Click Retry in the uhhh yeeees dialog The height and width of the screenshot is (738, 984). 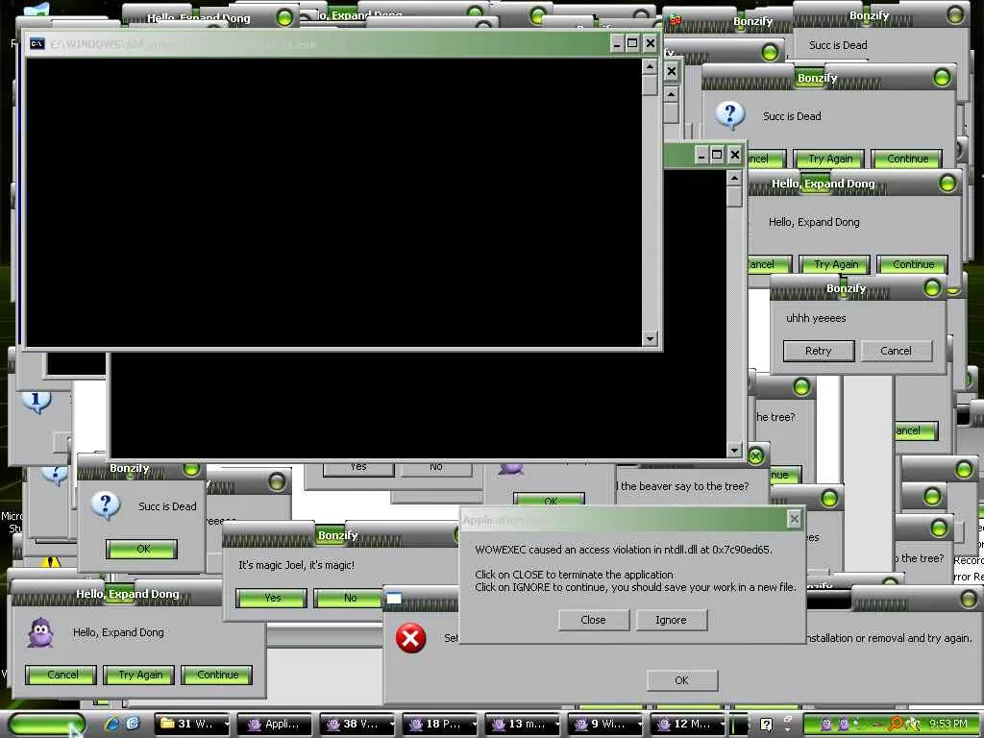(819, 351)
